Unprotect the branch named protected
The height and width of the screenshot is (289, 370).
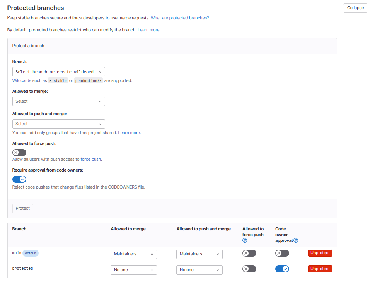(x=320, y=269)
